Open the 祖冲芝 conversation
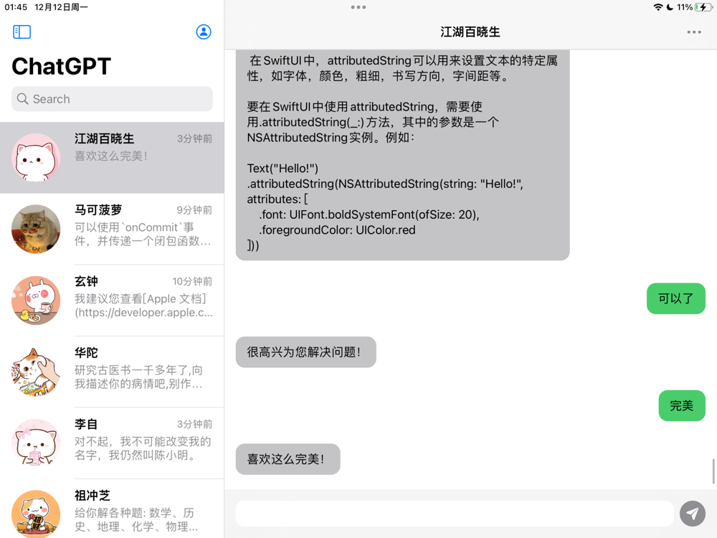This screenshot has height=538, width=717. point(112,509)
